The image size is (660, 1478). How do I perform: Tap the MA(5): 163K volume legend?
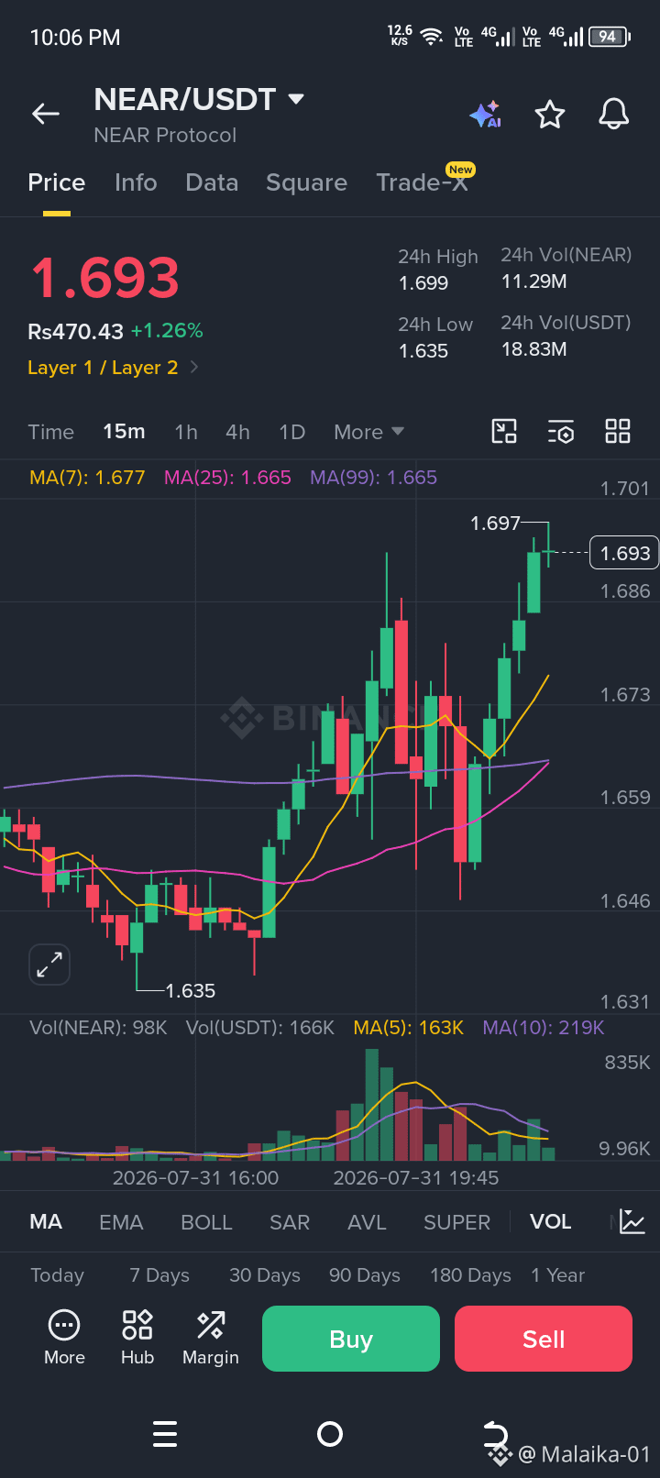click(x=408, y=1028)
